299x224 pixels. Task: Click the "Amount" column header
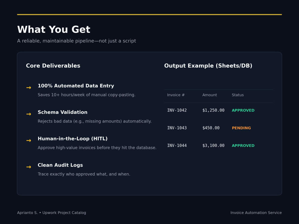210,95
